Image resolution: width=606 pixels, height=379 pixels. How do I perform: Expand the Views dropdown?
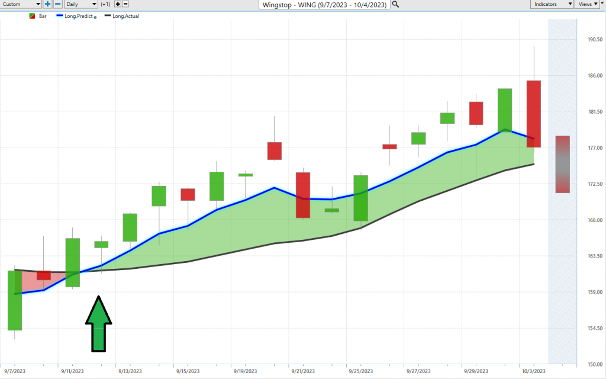pyautogui.click(x=588, y=4)
